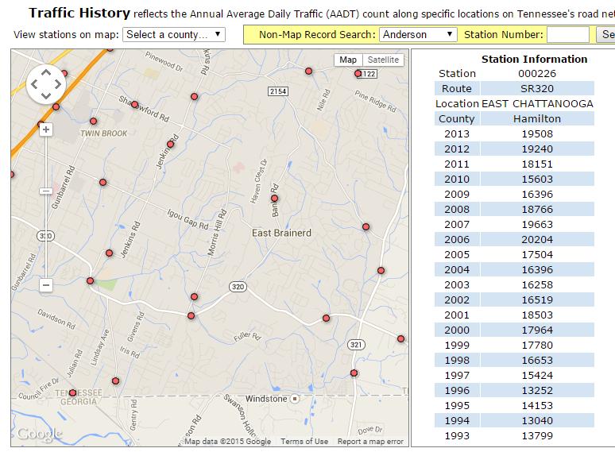The image size is (615, 452).
Task: Select the station marker on the road south of Pine Ridge Rd
Action: click(x=366, y=226)
